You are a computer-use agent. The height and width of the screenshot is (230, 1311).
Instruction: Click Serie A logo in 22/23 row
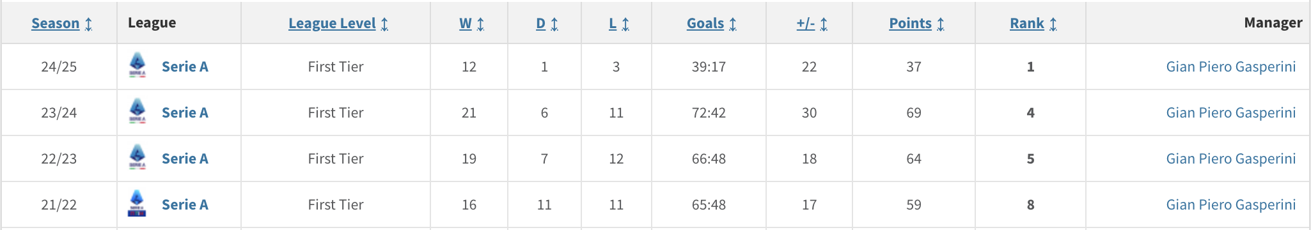pyautogui.click(x=137, y=158)
